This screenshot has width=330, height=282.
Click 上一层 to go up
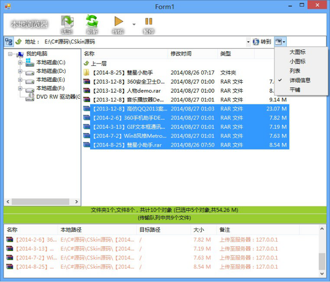[x=99, y=63]
